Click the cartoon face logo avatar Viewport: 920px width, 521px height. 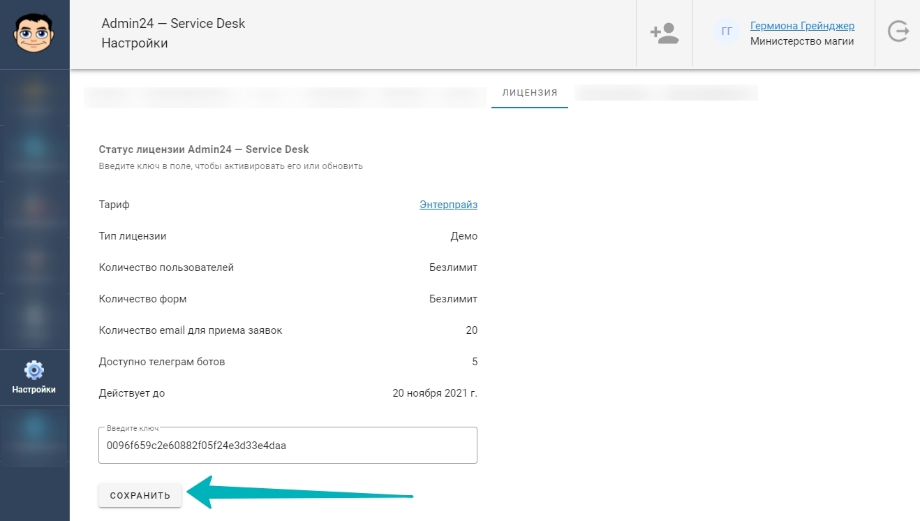34,34
